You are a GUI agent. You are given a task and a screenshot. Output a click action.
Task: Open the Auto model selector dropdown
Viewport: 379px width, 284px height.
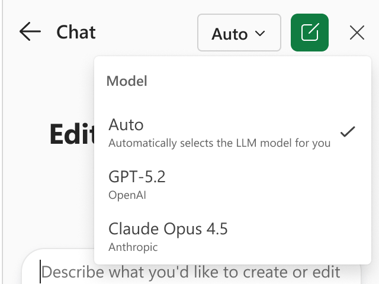[x=239, y=33]
